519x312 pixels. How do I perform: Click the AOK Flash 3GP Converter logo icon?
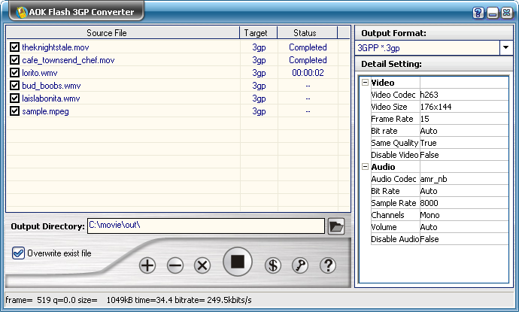click(22, 12)
